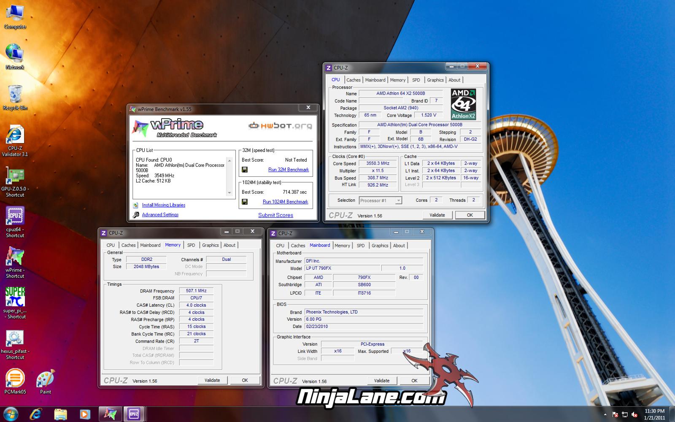The width and height of the screenshot is (675, 422).
Task: Switch to Memory tab in Mainboard window
Action: click(x=342, y=246)
